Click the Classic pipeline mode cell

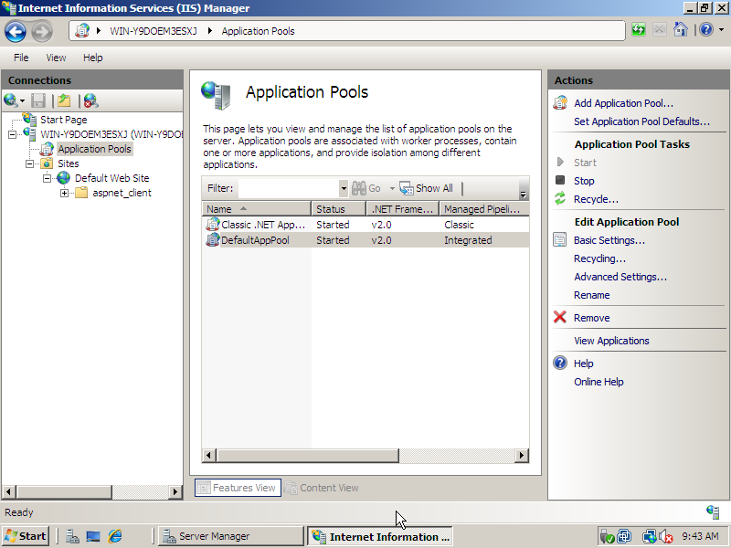click(459, 225)
